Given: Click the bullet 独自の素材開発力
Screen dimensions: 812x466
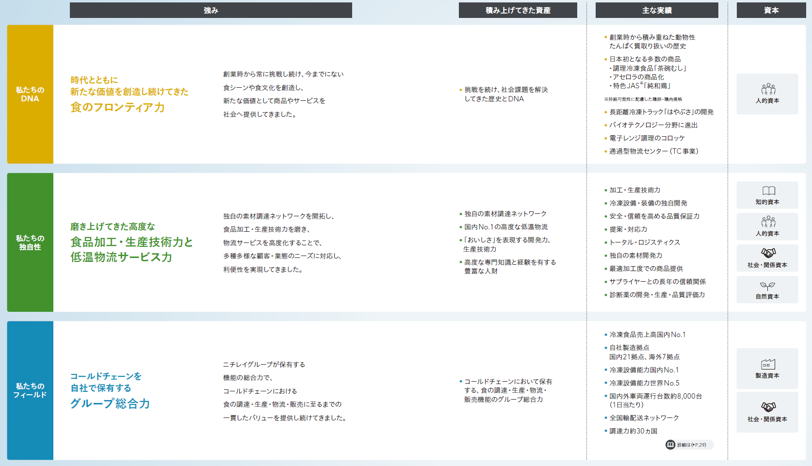Looking at the screenshot, I should 633,256.
